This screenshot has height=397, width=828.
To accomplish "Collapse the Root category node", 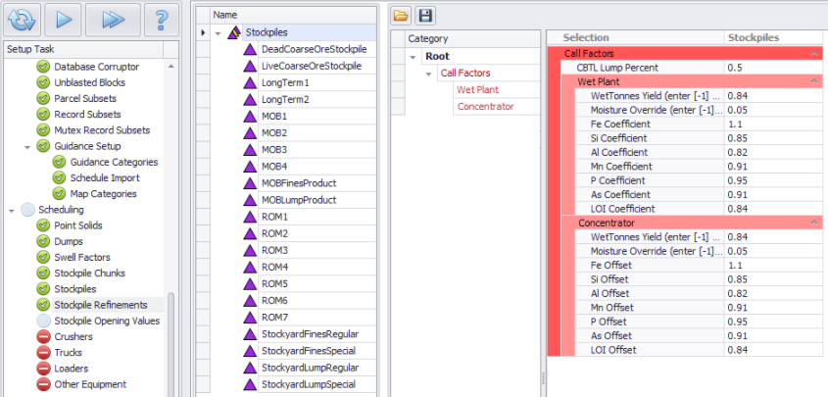I will click(413, 57).
